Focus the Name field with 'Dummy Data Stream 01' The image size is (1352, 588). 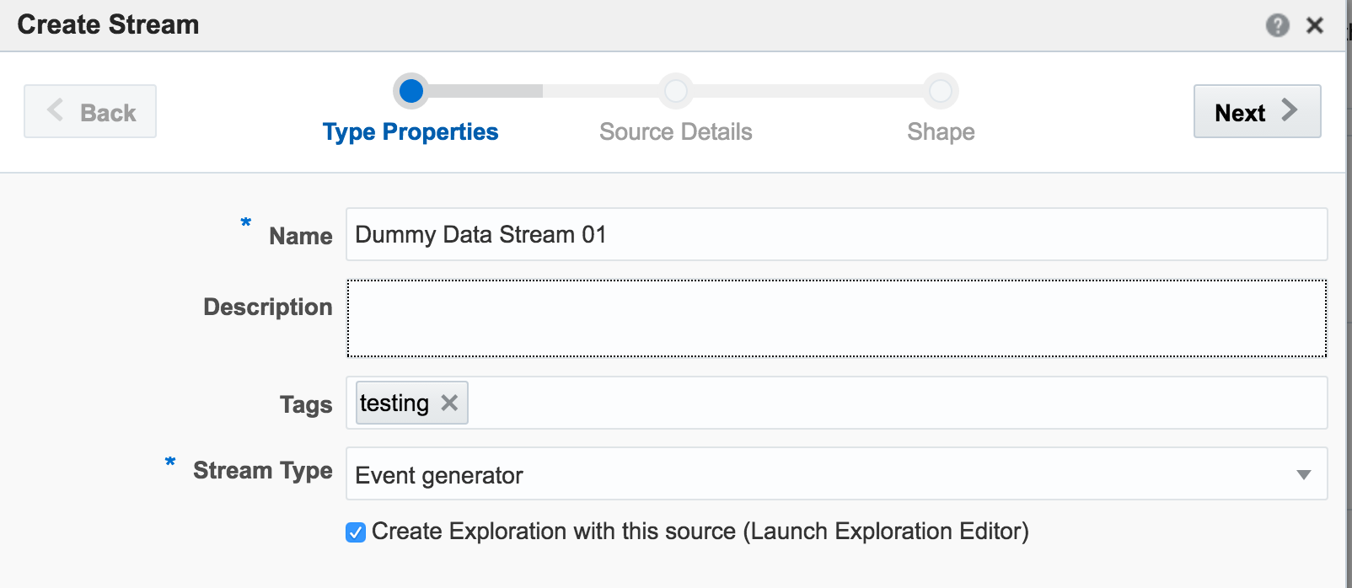[x=836, y=234]
